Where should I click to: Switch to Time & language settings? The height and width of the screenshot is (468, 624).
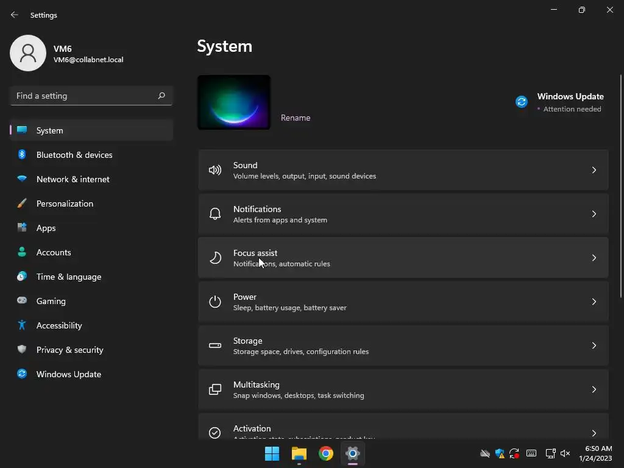click(x=91, y=277)
